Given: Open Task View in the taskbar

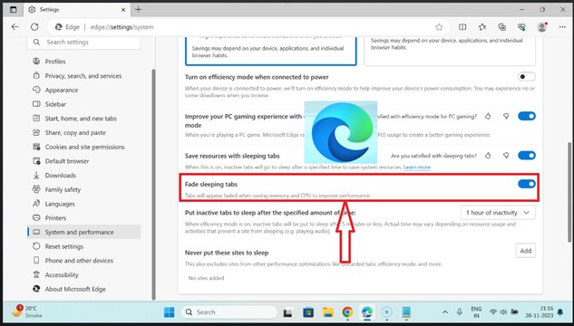Looking at the screenshot, I should [x=288, y=312].
